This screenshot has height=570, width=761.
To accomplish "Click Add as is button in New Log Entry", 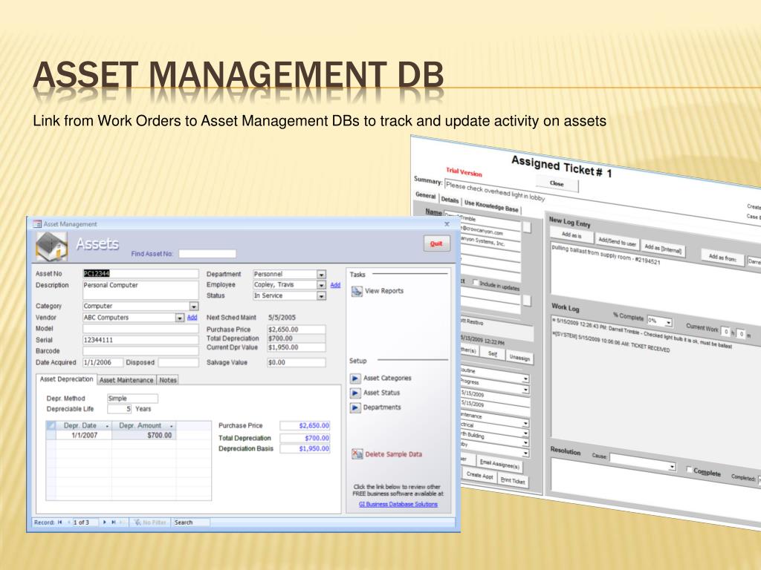I will (571, 235).
